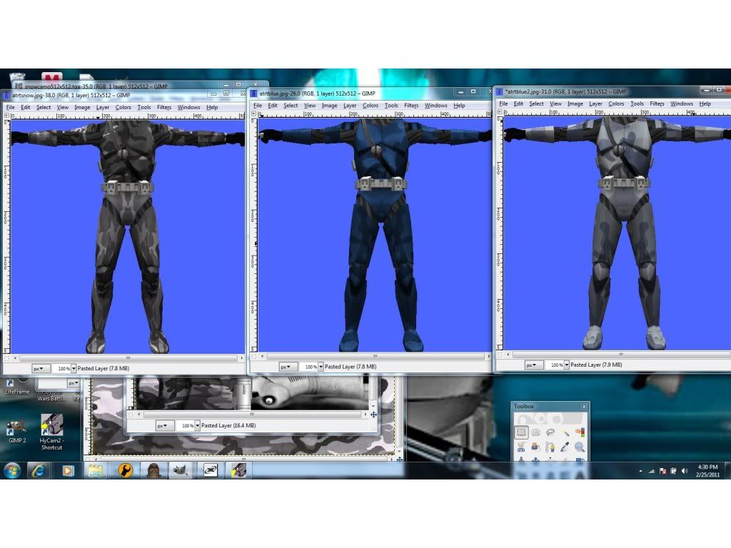Open px unit dropdown in atrtblue2.jpg window

(534, 365)
